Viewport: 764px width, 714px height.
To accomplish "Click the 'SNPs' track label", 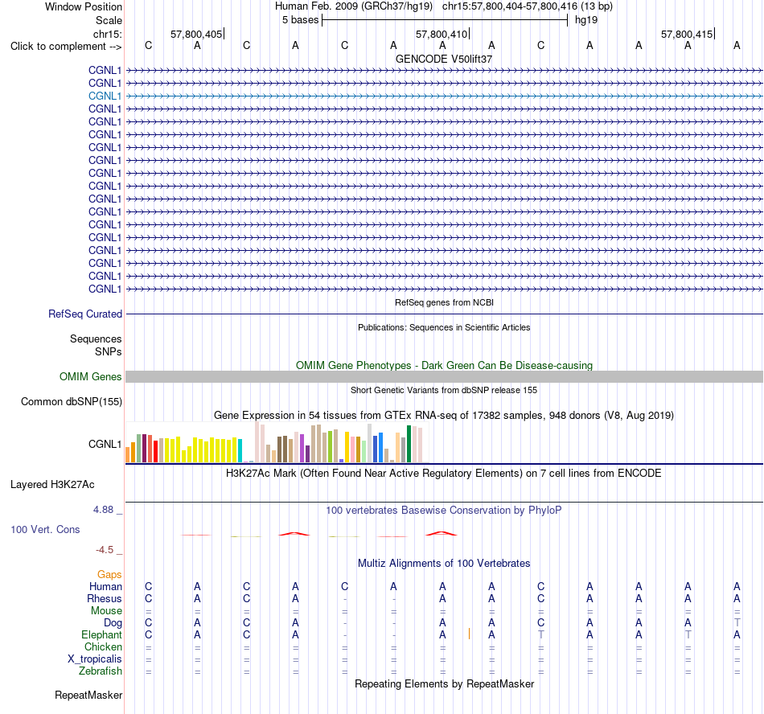I will (x=109, y=351).
